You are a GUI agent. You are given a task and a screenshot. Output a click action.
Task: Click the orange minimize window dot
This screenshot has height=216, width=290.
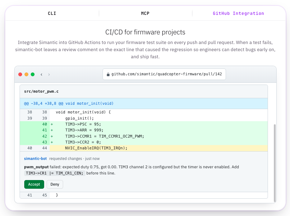[26, 74]
